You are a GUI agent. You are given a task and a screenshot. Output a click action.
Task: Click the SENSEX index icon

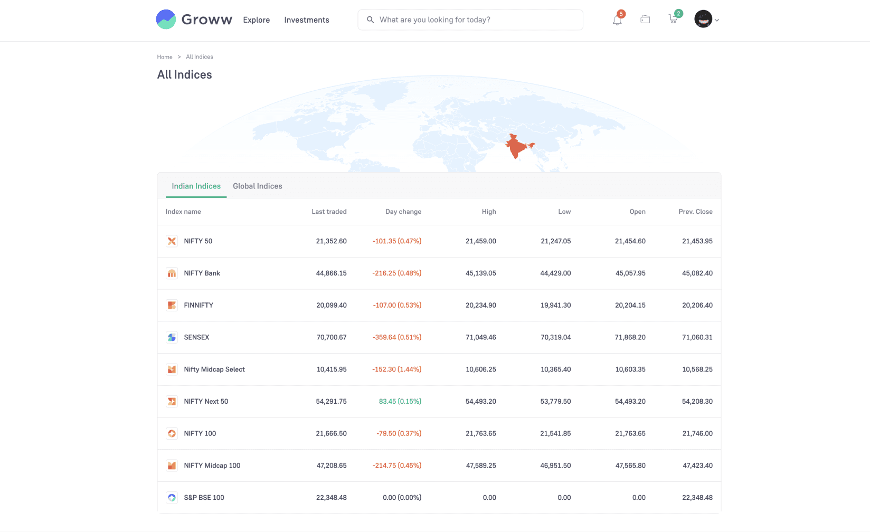[172, 337]
